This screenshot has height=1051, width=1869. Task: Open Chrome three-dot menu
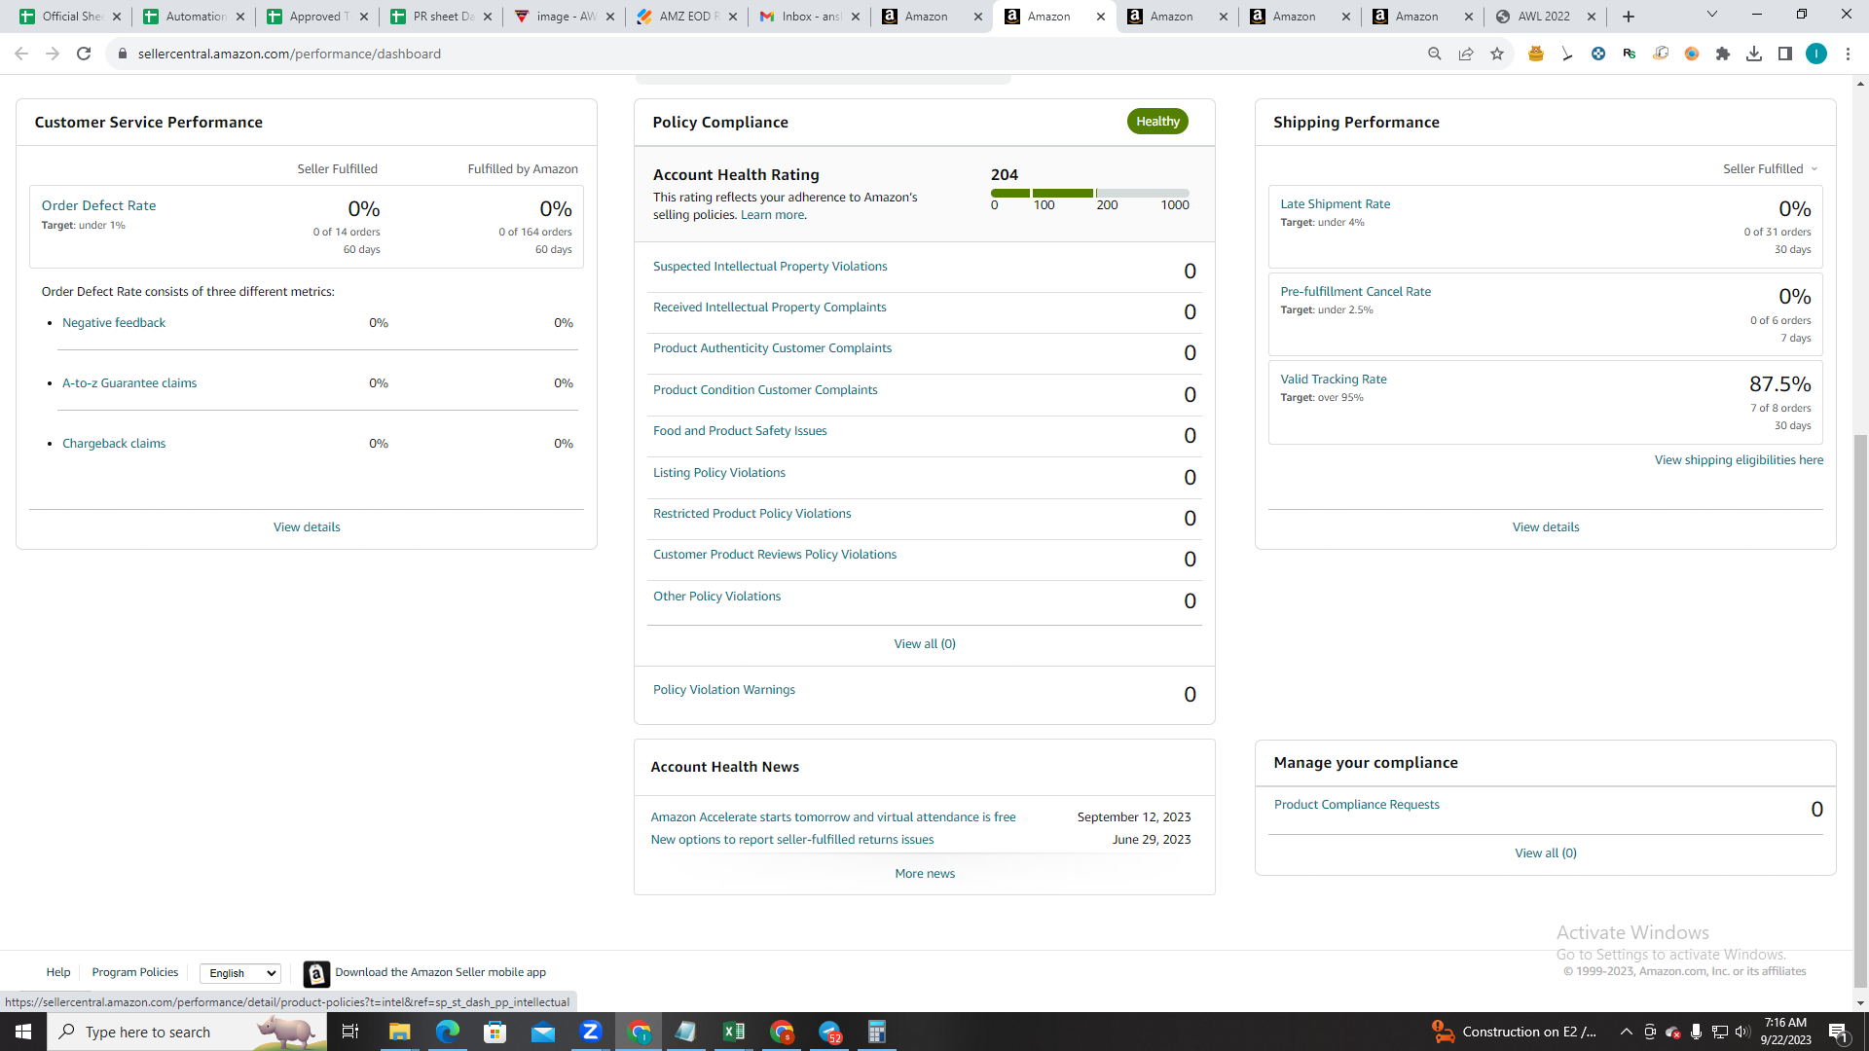tap(1848, 54)
